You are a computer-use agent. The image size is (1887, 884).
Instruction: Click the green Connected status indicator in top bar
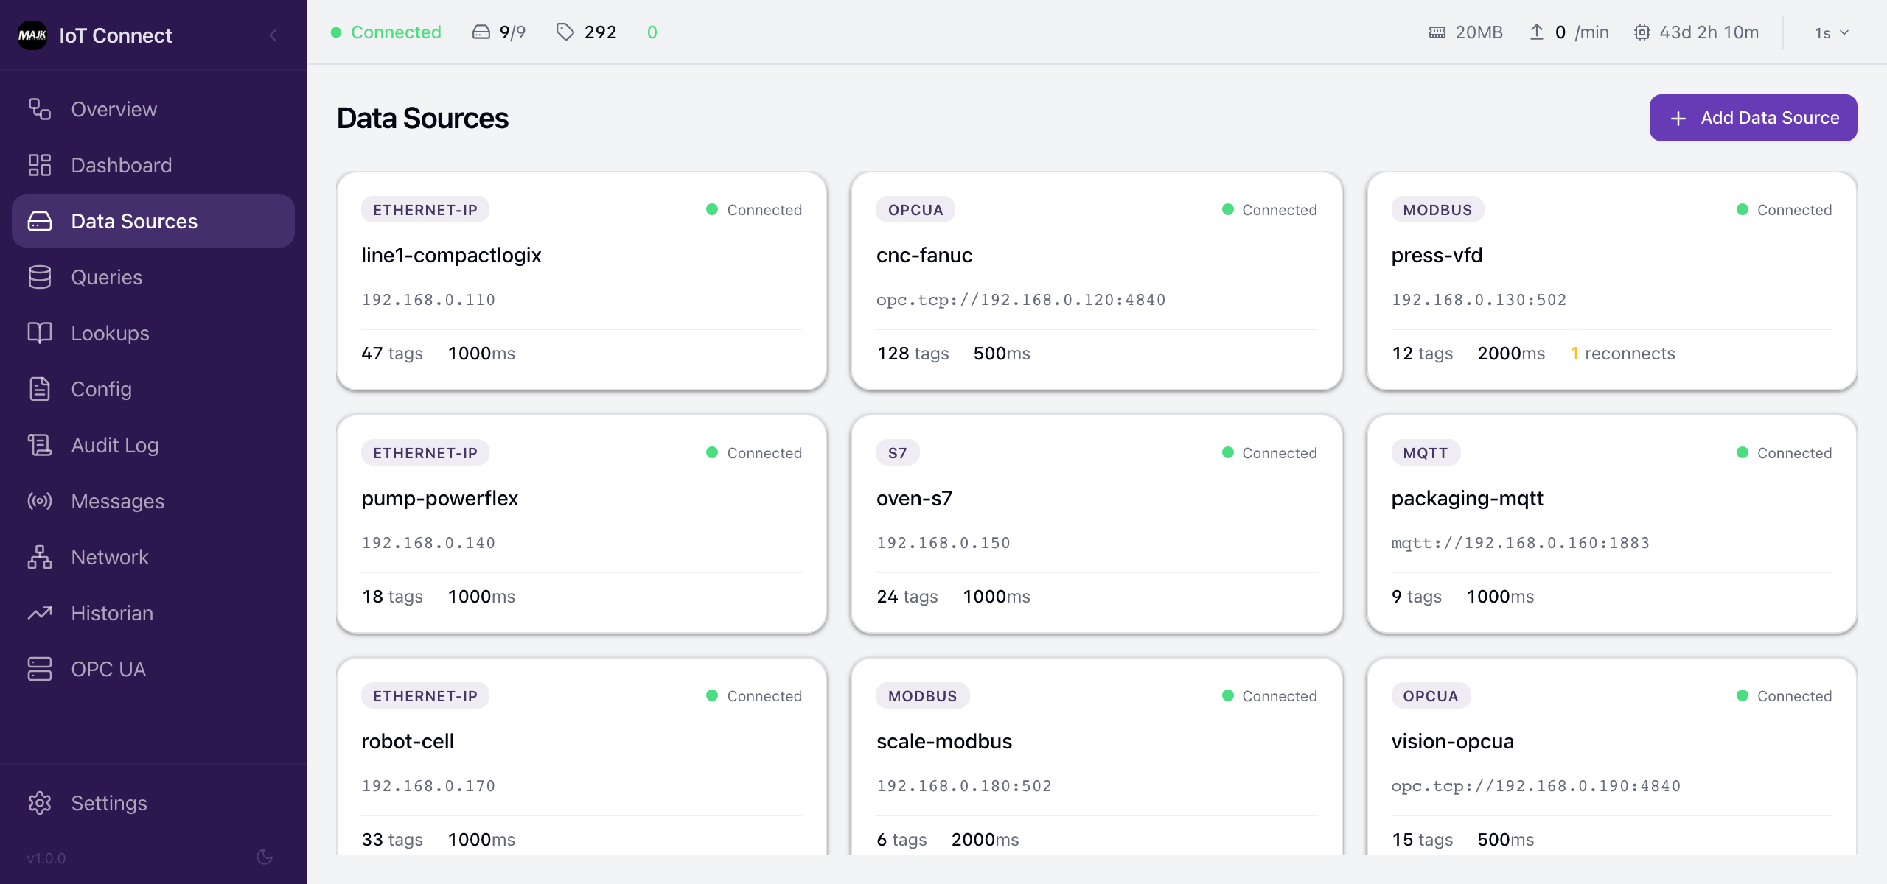[x=386, y=32]
